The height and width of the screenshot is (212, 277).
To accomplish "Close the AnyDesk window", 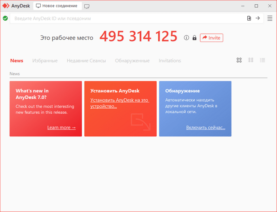I will [270, 6].
